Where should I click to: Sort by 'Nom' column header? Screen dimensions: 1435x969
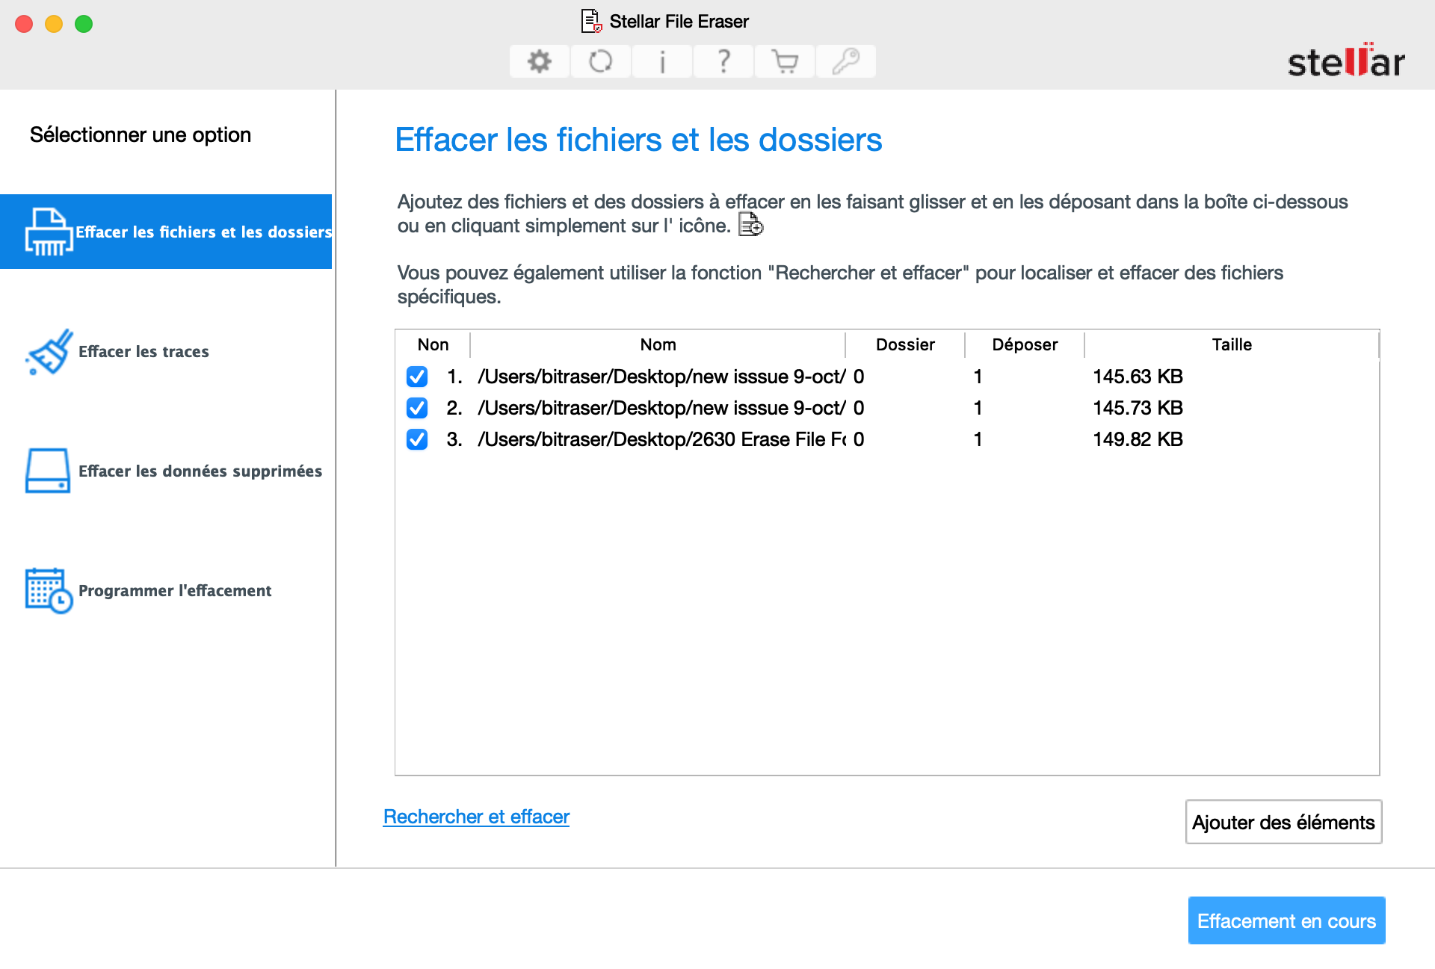coord(658,344)
